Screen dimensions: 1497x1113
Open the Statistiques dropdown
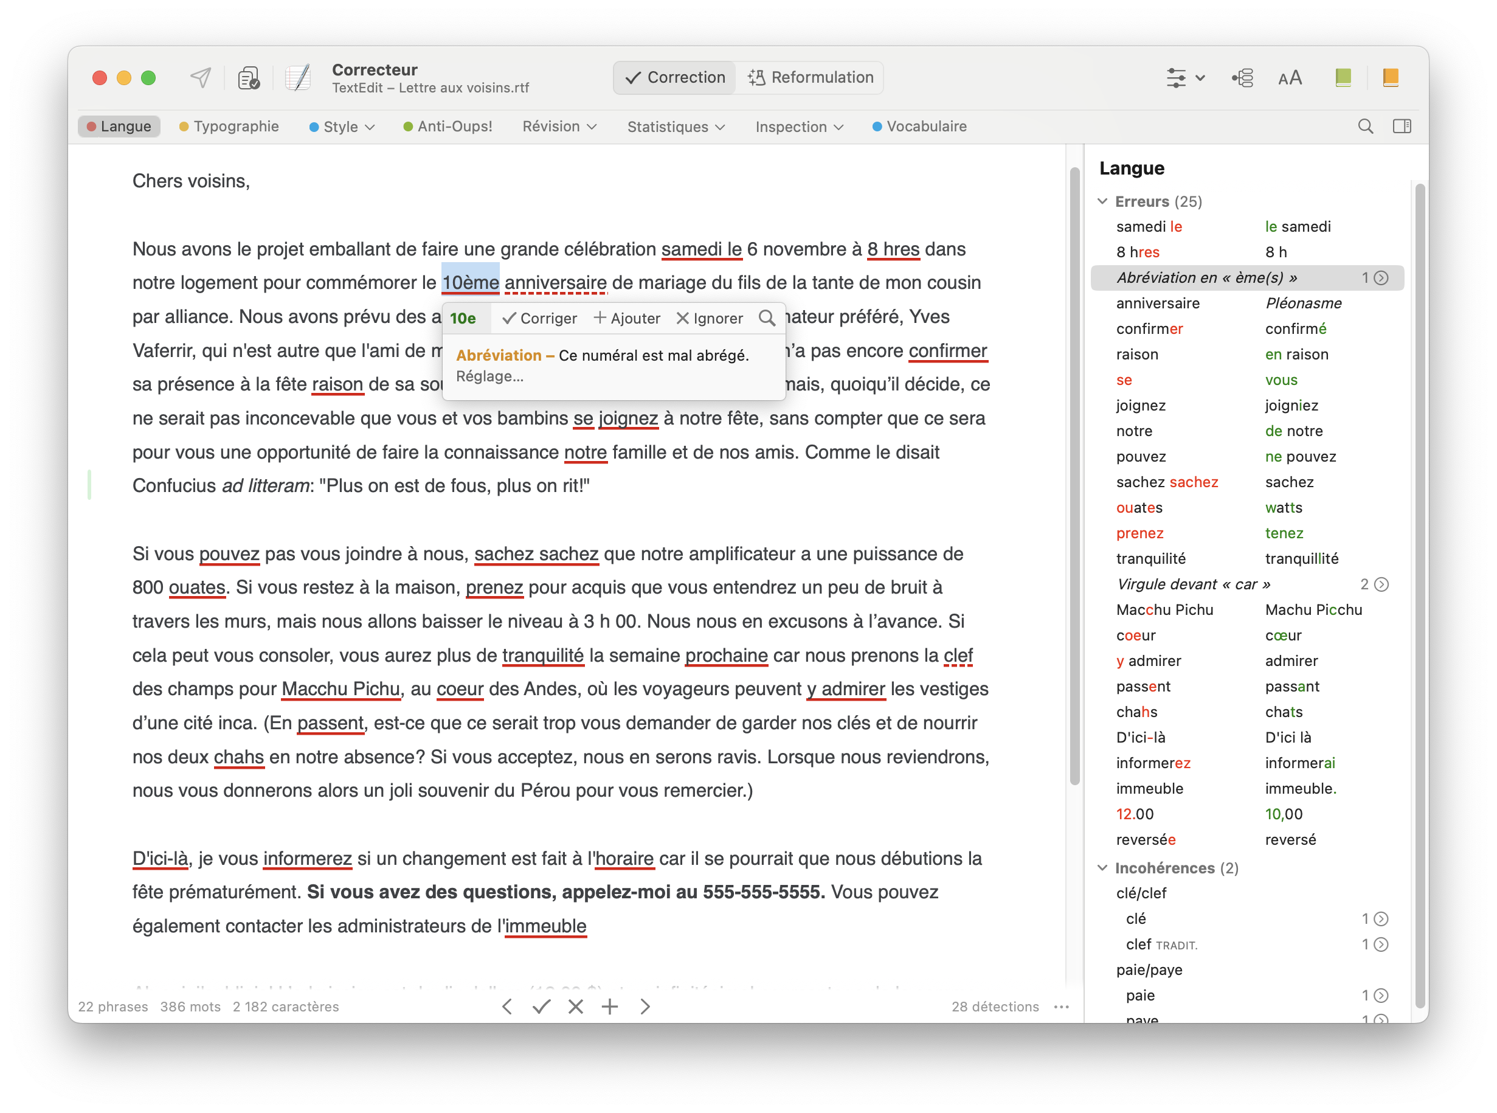point(676,127)
